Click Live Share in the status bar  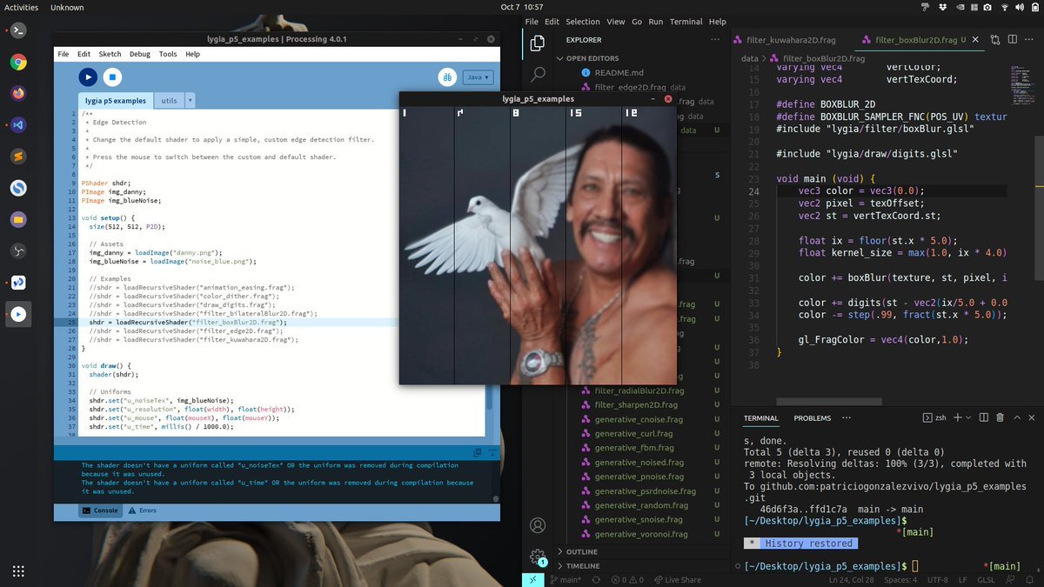(678, 580)
